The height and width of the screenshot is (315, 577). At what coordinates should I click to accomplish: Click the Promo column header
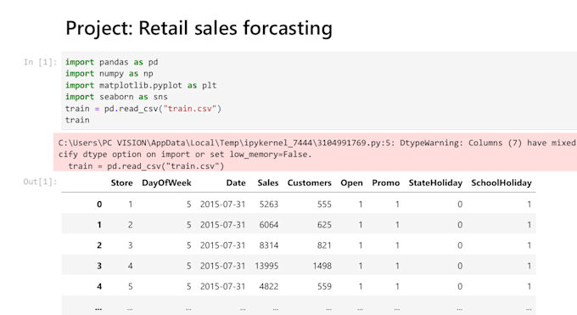385,183
